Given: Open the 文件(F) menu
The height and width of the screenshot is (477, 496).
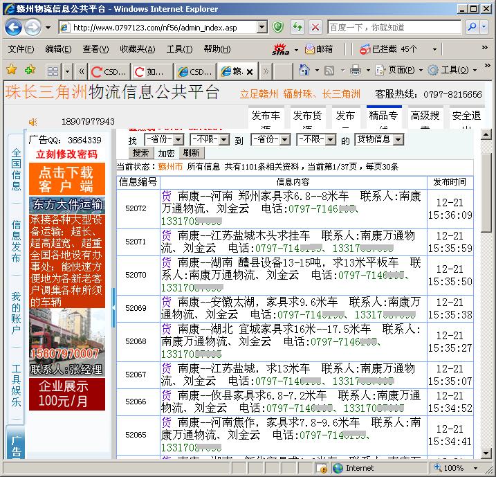Looking at the screenshot, I should coord(21,49).
